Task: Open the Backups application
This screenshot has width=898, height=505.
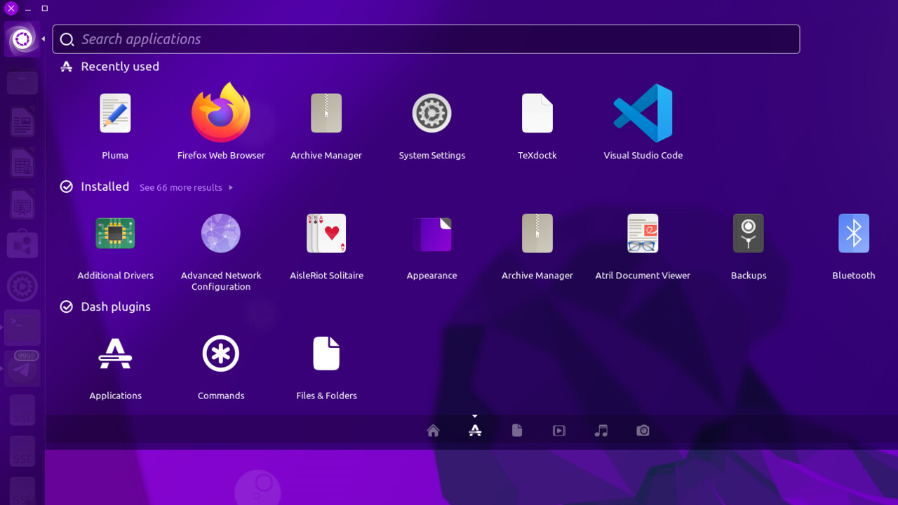Action: point(749,234)
